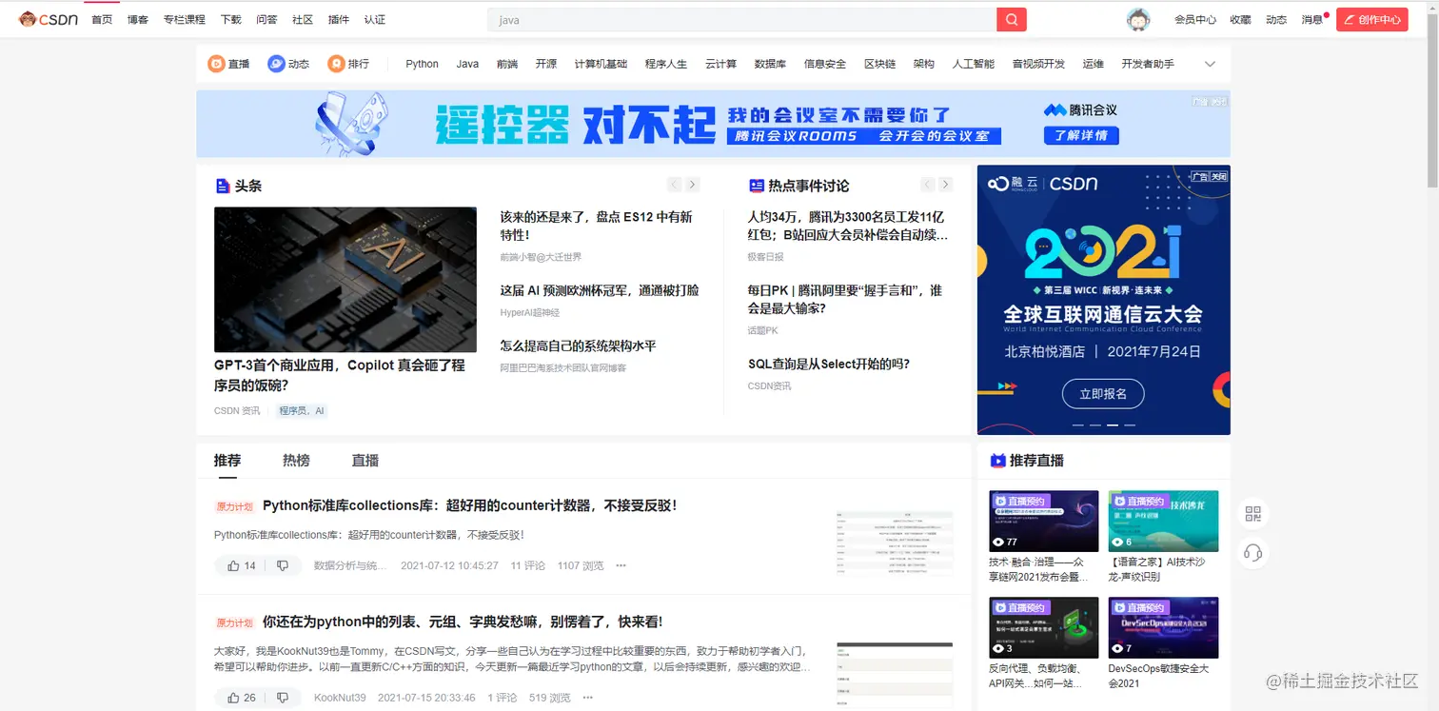Switch to the 直播 feed tab

(365, 461)
